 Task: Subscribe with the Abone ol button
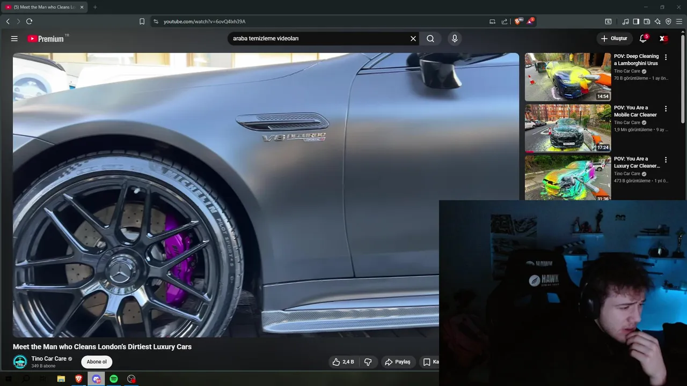pos(97,362)
